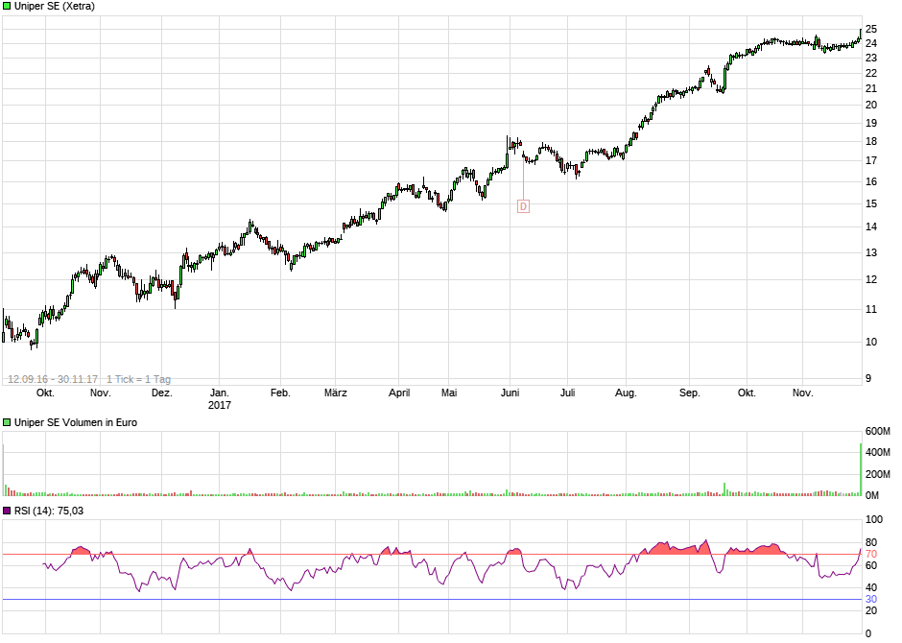The image size is (902, 643).
Task: Click the price axis value 25
Action: 871,30
